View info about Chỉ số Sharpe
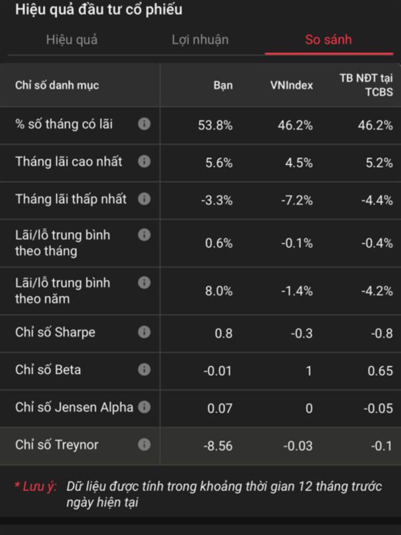This screenshot has height=535, width=401. tap(144, 332)
